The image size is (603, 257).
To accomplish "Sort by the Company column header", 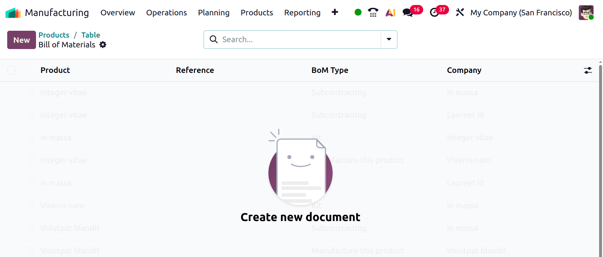I will (464, 70).
